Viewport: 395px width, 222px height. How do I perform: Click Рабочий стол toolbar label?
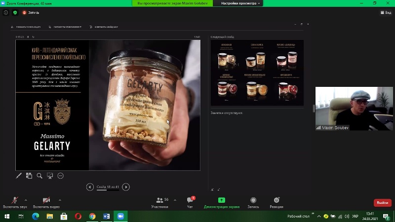[298, 217]
